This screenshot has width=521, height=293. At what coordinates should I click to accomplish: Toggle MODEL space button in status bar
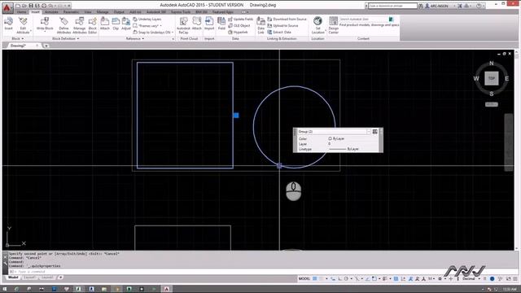tap(304, 278)
